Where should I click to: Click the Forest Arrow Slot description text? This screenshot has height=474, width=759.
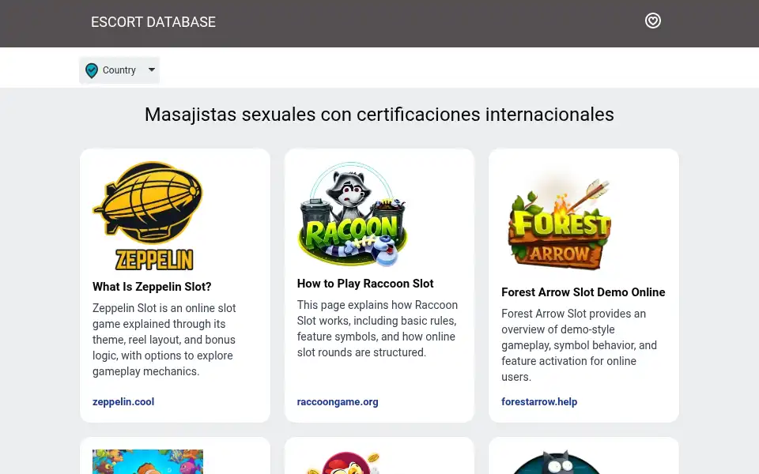click(x=579, y=345)
